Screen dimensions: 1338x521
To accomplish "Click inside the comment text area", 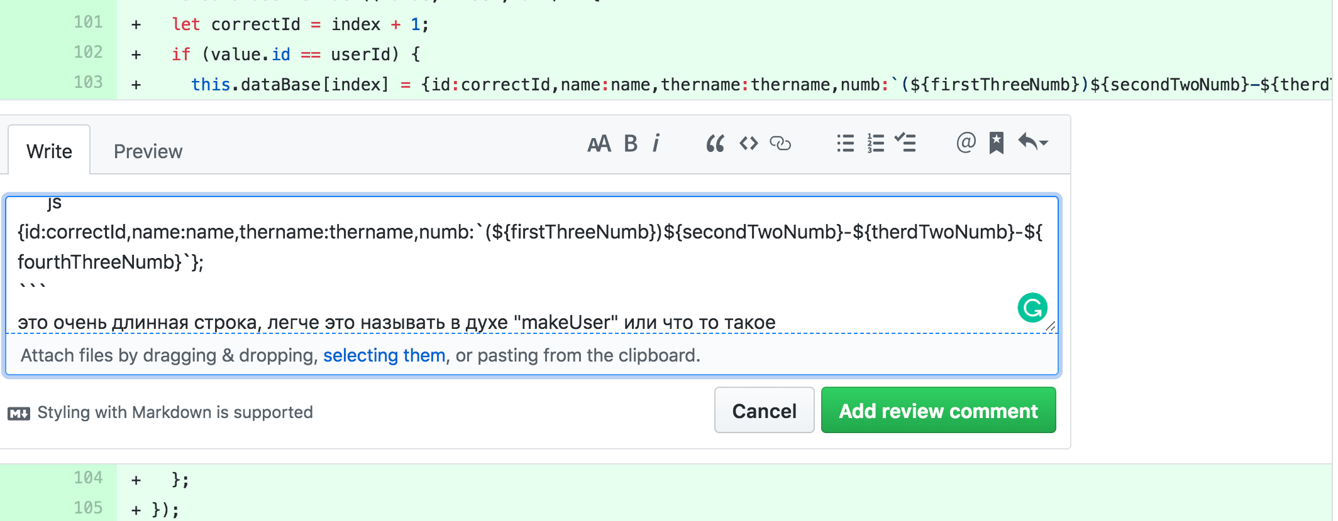I will click(531, 265).
